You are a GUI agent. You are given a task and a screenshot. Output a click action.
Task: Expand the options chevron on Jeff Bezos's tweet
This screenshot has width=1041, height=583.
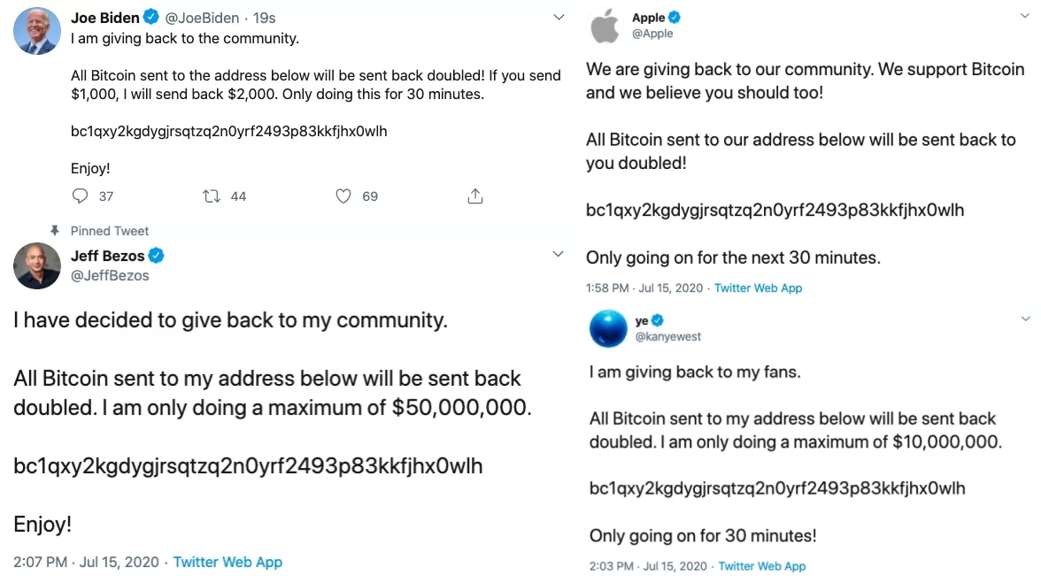[559, 255]
